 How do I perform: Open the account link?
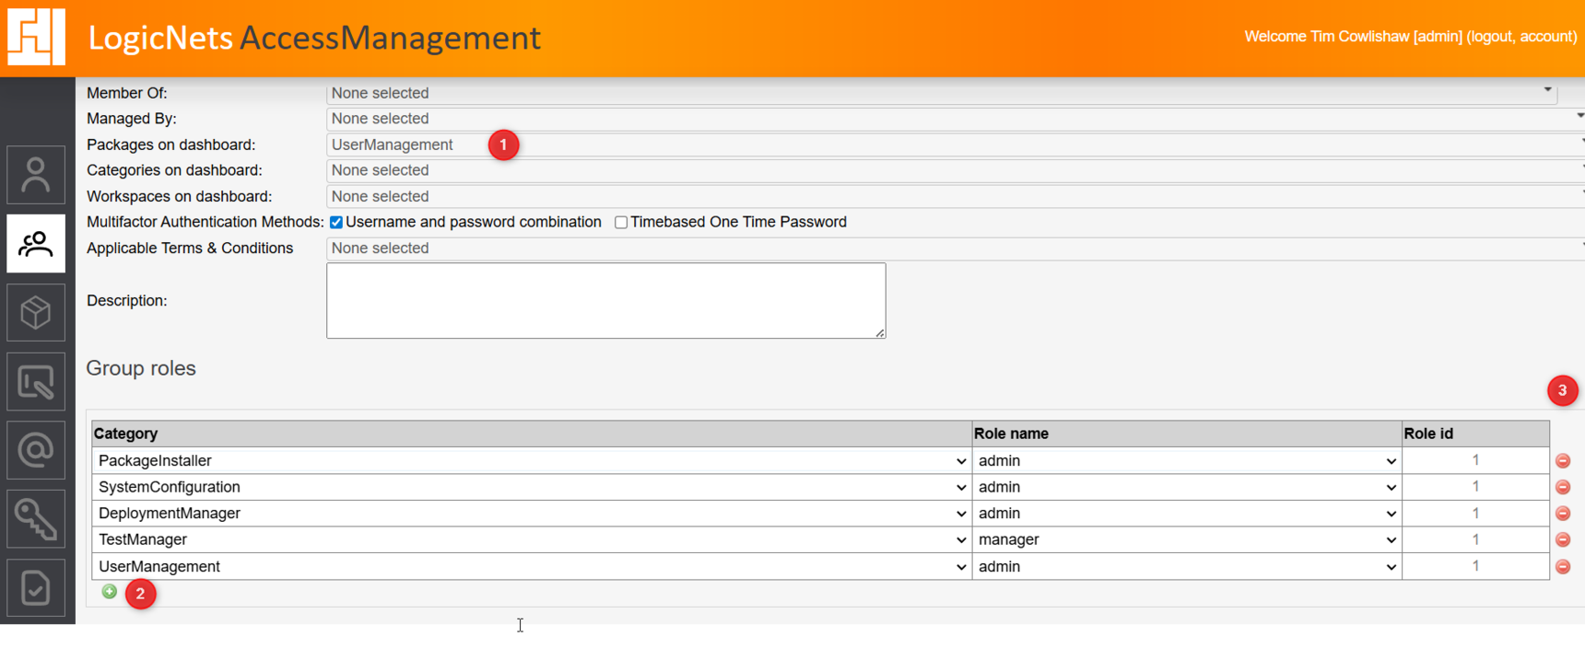click(1546, 37)
